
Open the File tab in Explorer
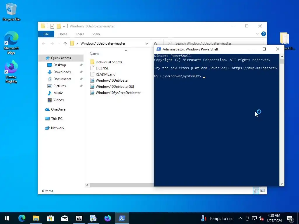pos(46,34)
